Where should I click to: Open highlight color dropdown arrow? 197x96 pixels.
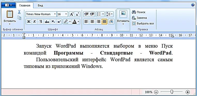tap(70, 22)
